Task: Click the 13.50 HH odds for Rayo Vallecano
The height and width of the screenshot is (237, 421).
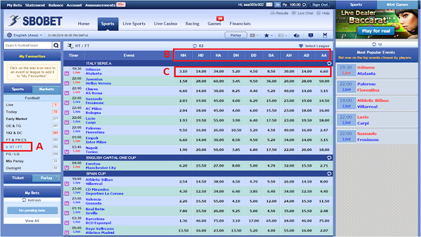Action: coord(183,230)
